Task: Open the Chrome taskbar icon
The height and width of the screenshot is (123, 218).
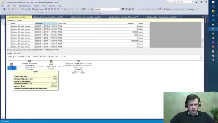Action: pos(213,38)
